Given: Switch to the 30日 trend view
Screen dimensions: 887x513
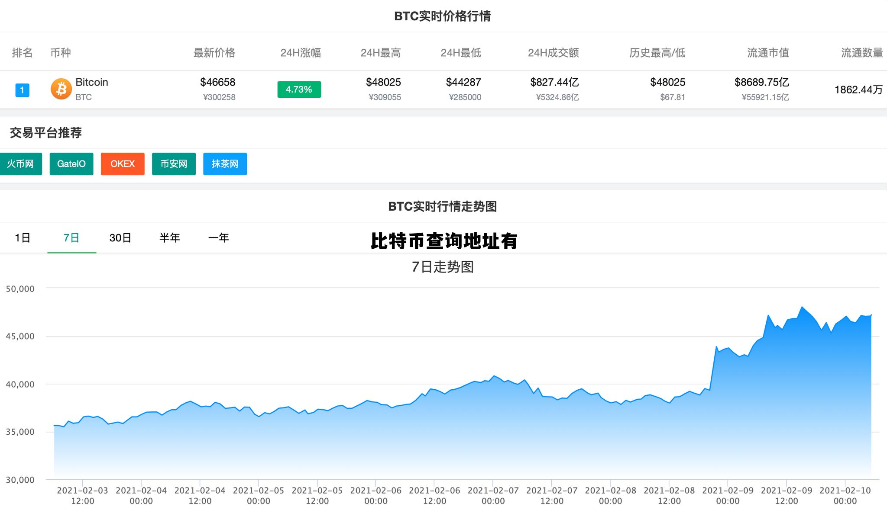Looking at the screenshot, I should tap(120, 237).
